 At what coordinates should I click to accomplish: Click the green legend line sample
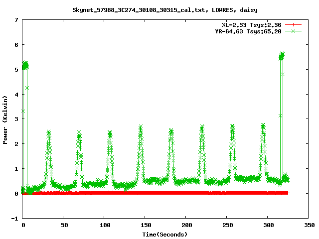293,31
